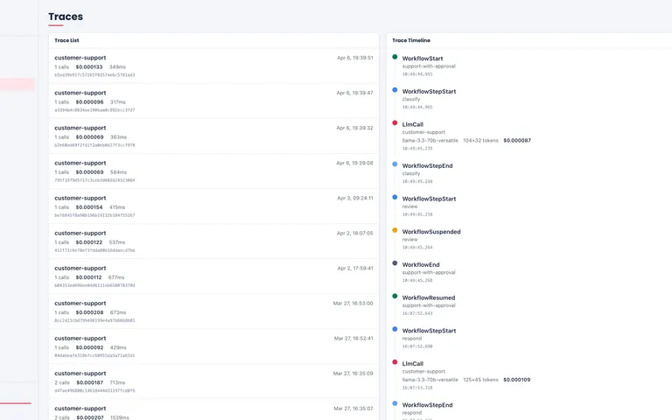This screenshot has height=420, width=672.
Task: Click the blue dot next to the classify WorkflowStepStart
Action: pyautogui.click(x=395, y=90)
